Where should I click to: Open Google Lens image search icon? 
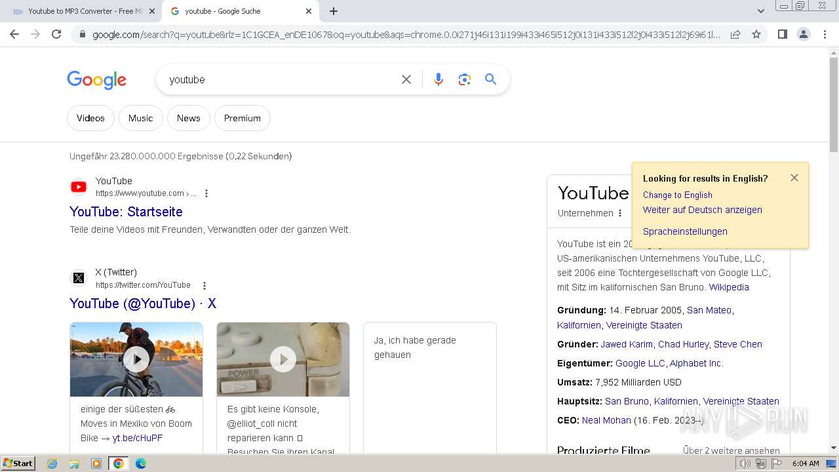(465, 79)
